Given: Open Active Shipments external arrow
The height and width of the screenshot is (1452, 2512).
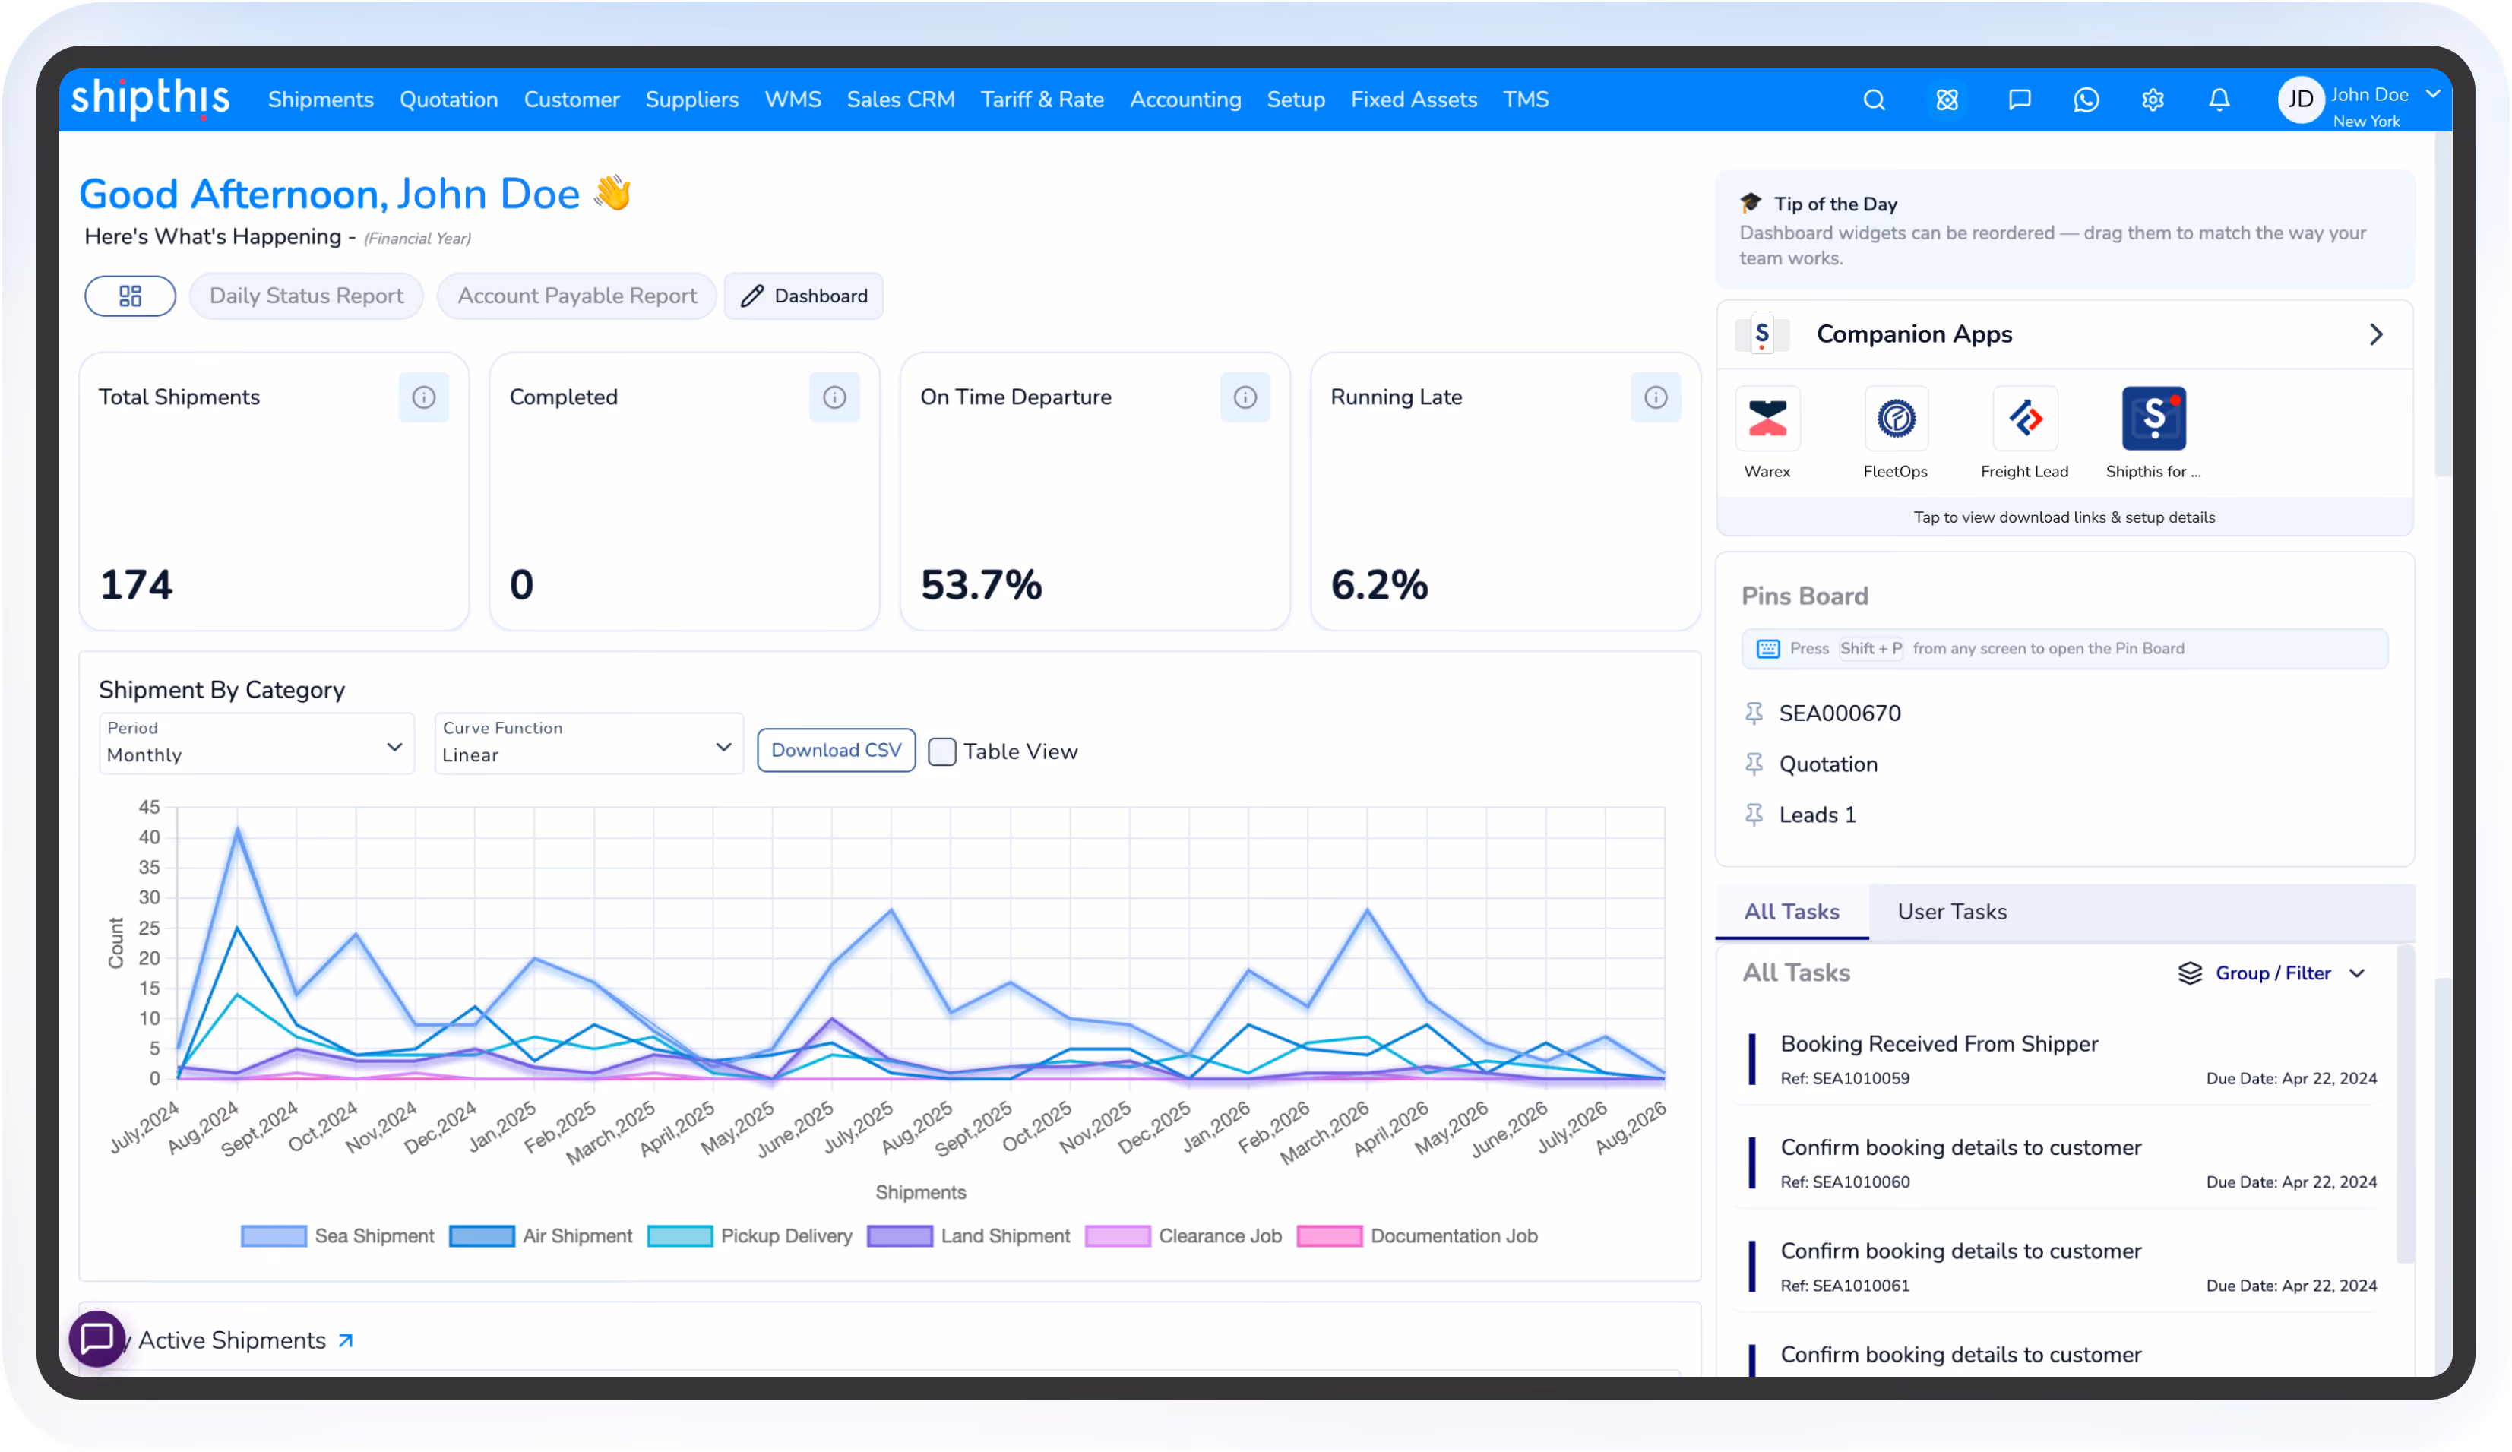Looking at the screenshot, I should tap(345, 1341).
